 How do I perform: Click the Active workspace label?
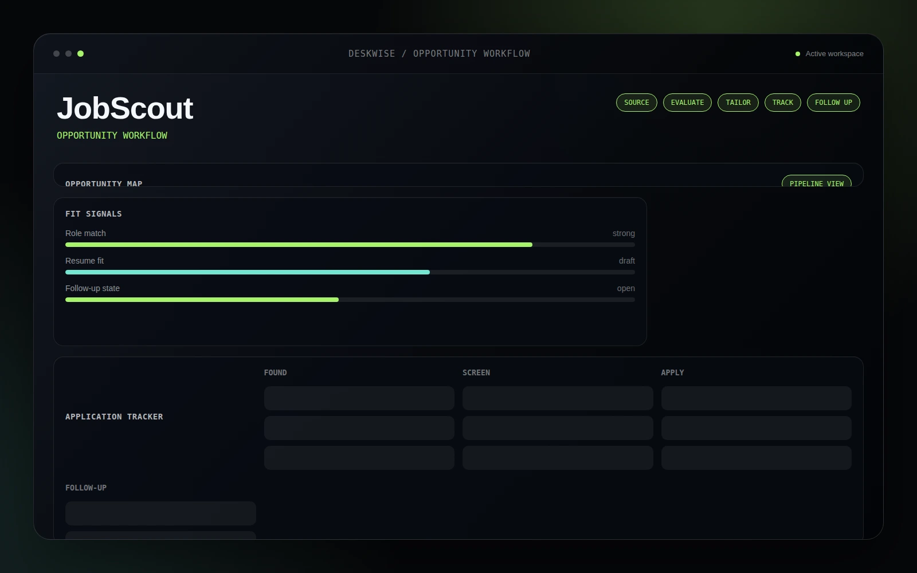834,54
